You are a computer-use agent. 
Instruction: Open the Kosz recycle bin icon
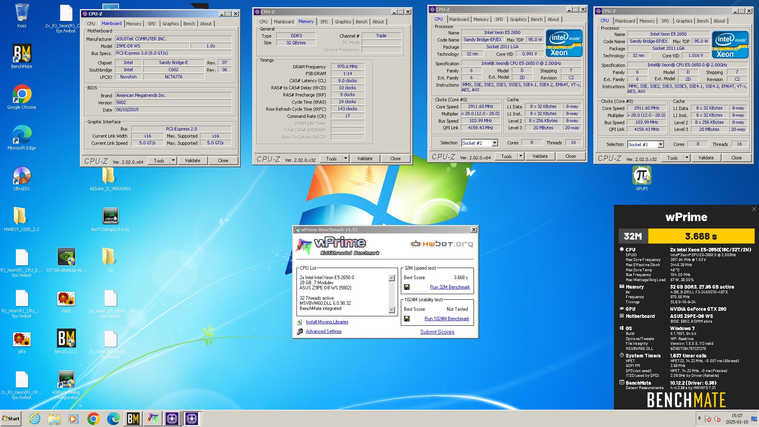22,16
